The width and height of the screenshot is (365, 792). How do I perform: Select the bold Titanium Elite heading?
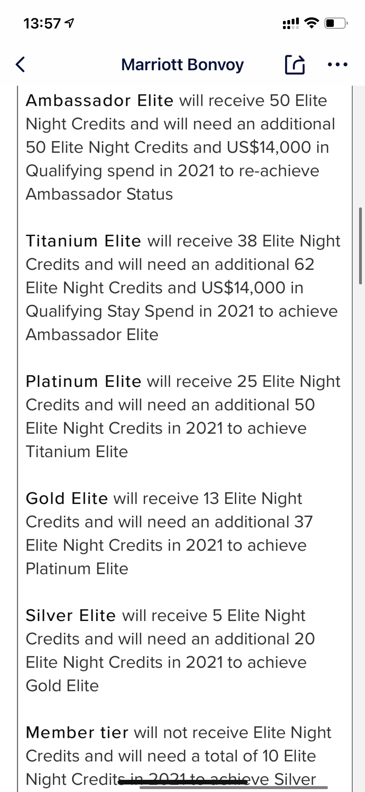pyautogui.click(x=83, y=241)
